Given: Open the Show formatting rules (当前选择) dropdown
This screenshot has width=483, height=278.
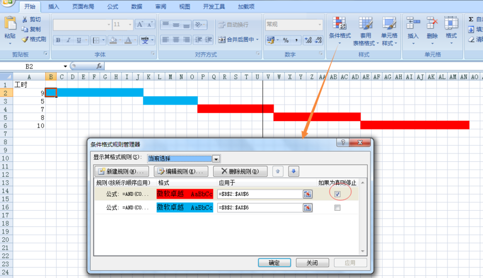Looking at the screenshot, I should click(216, 159).
